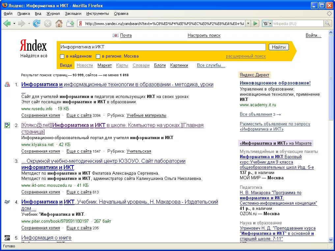Image resolution: width=335 pixels, height=251 pixels.
Task: Reload the page with the Refresh icon
Action: coord(37,23)
